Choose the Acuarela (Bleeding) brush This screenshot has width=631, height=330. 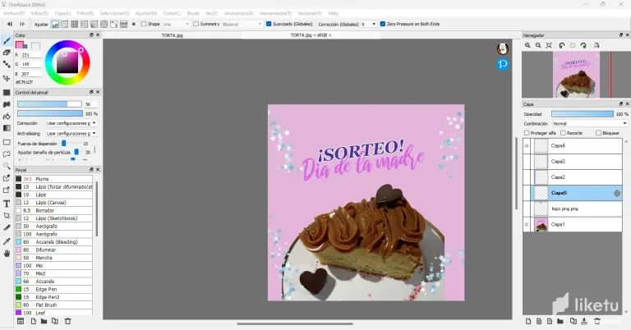pos(53,242)
